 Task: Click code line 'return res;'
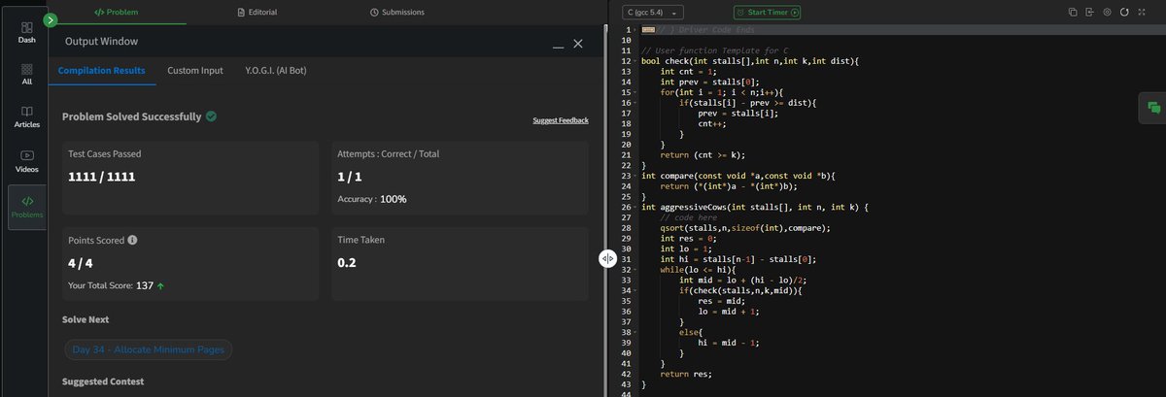coord(686,374)
